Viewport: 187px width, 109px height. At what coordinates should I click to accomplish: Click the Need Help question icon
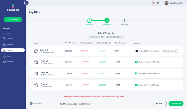point(31,104)
